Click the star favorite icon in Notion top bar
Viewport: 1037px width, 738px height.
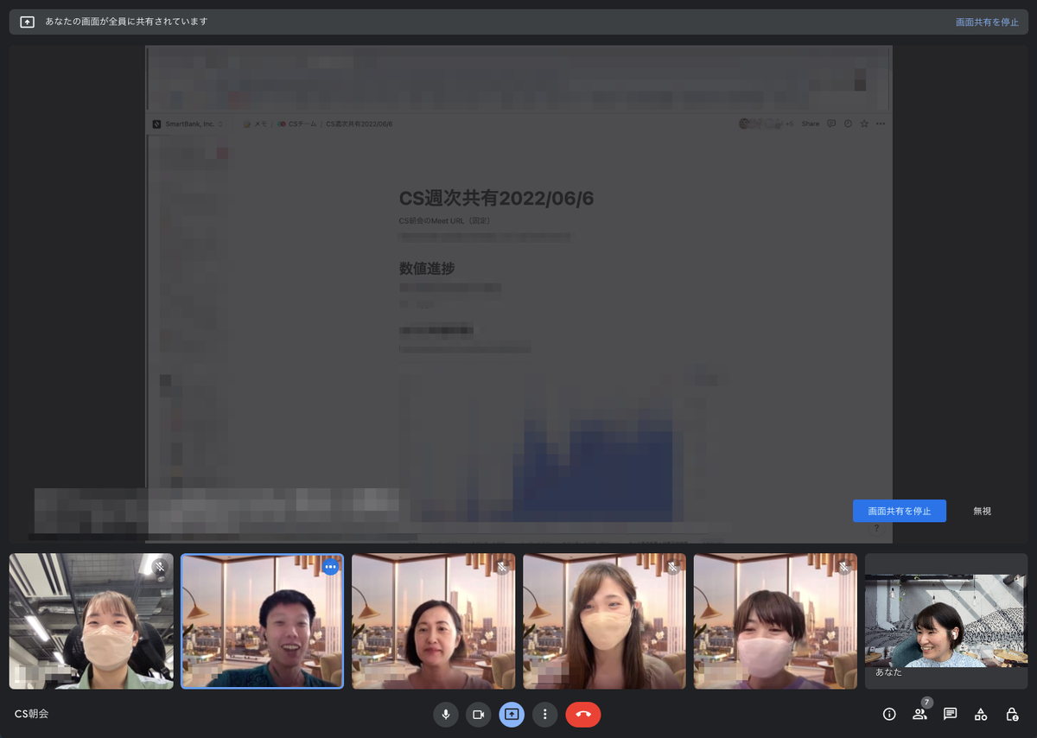864,124
